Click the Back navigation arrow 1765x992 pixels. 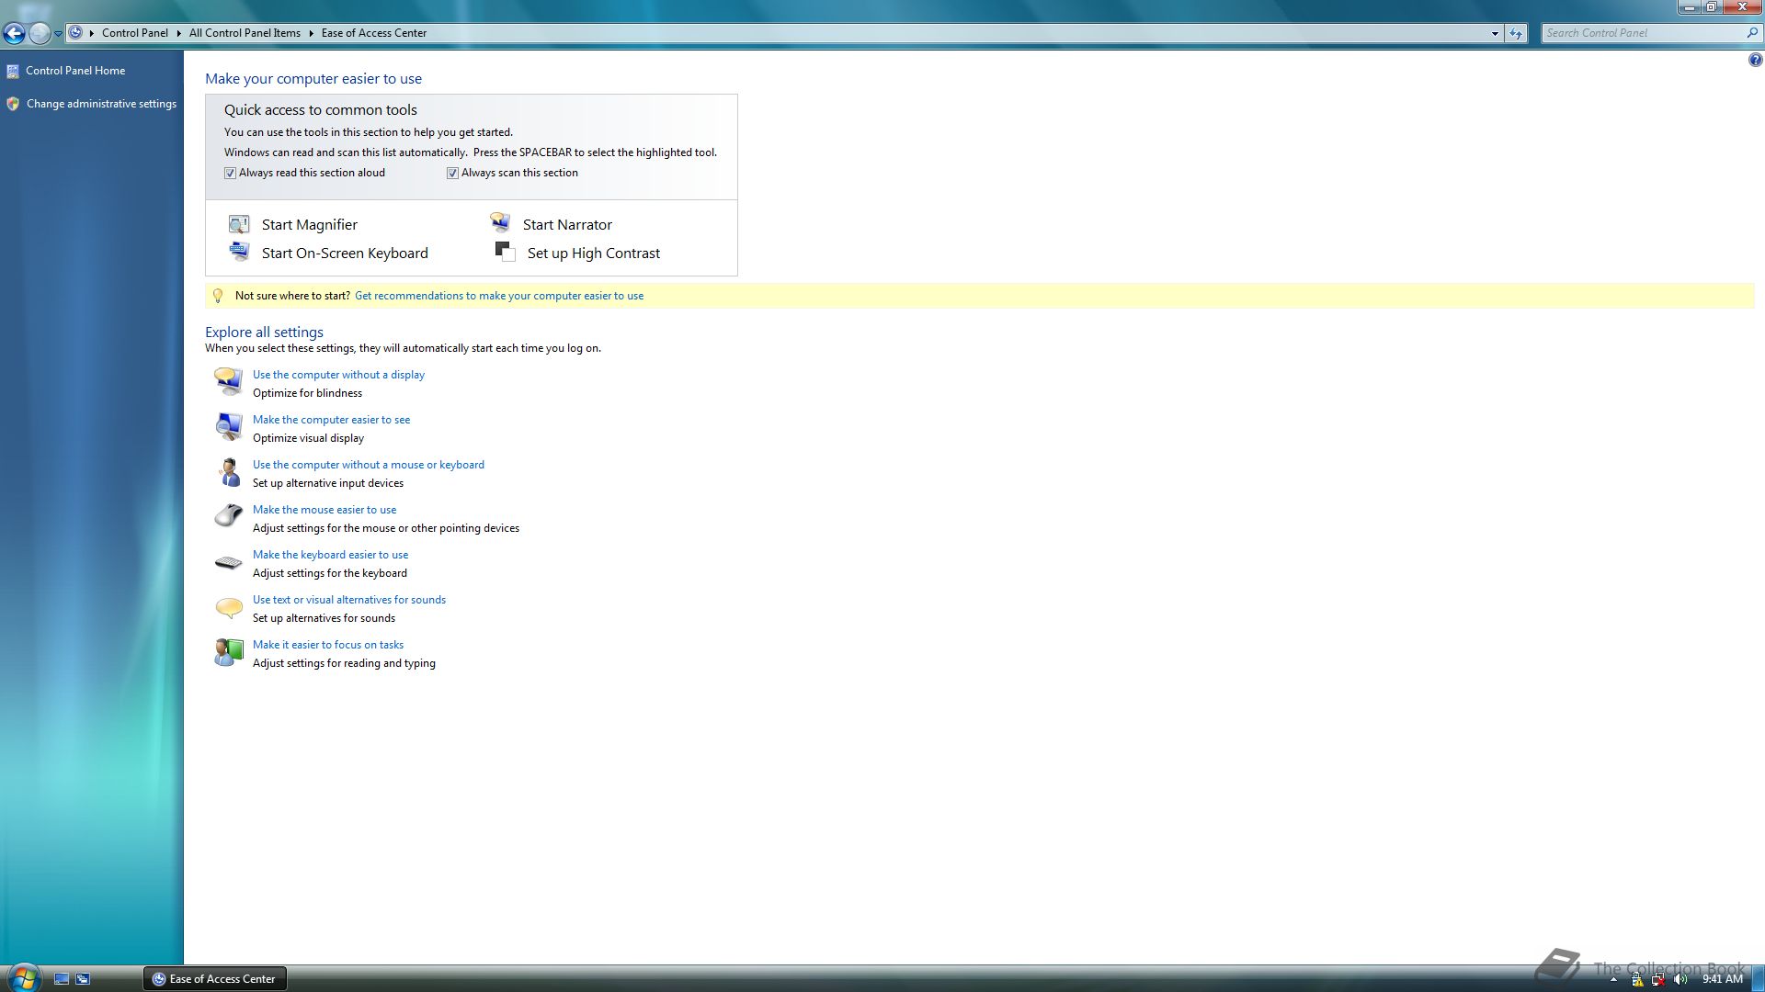(14, 33)
